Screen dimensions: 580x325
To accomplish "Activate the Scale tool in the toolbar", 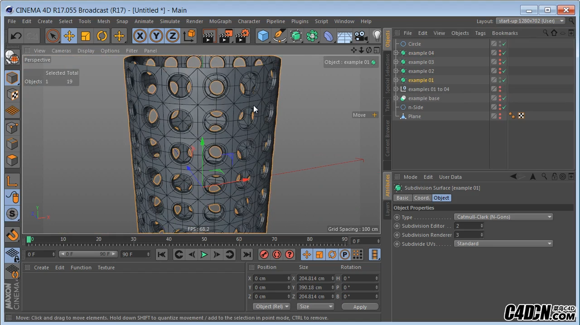I will (x=86, y=36).
